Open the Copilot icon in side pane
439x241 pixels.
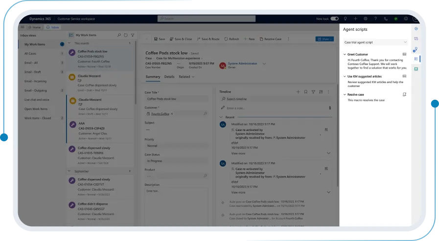click(x=416, y=28)
